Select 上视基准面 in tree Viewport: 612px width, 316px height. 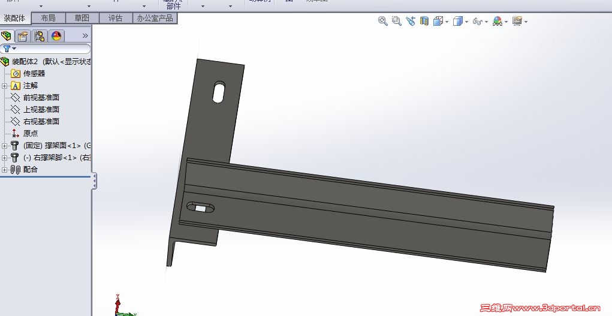41,109
